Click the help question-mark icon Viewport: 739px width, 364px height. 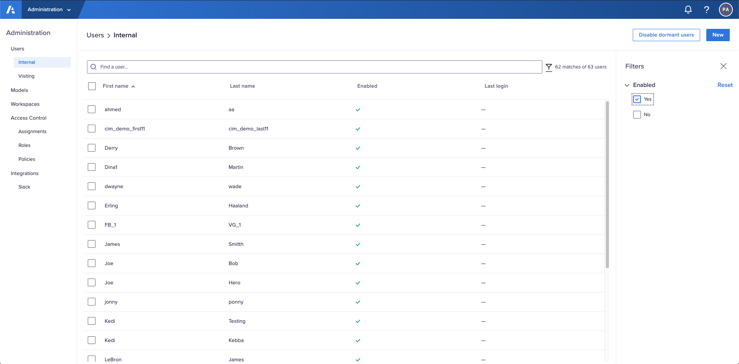tap(707, 10)
